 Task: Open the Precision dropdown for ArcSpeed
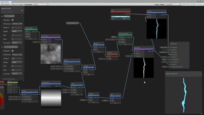click(17, 43)
